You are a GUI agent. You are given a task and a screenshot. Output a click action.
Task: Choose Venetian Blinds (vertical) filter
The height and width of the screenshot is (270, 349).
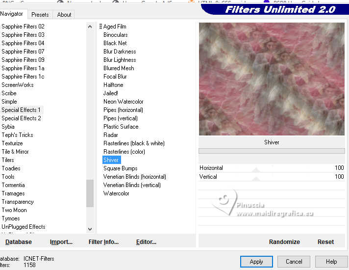coord(132,185)
